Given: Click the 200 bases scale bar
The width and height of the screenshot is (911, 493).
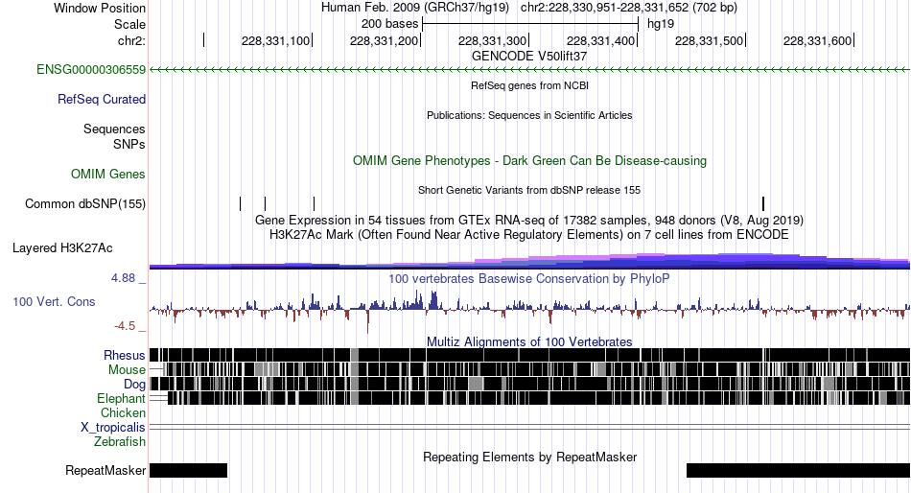Looking at the screenshot, I should pos(530,24).
